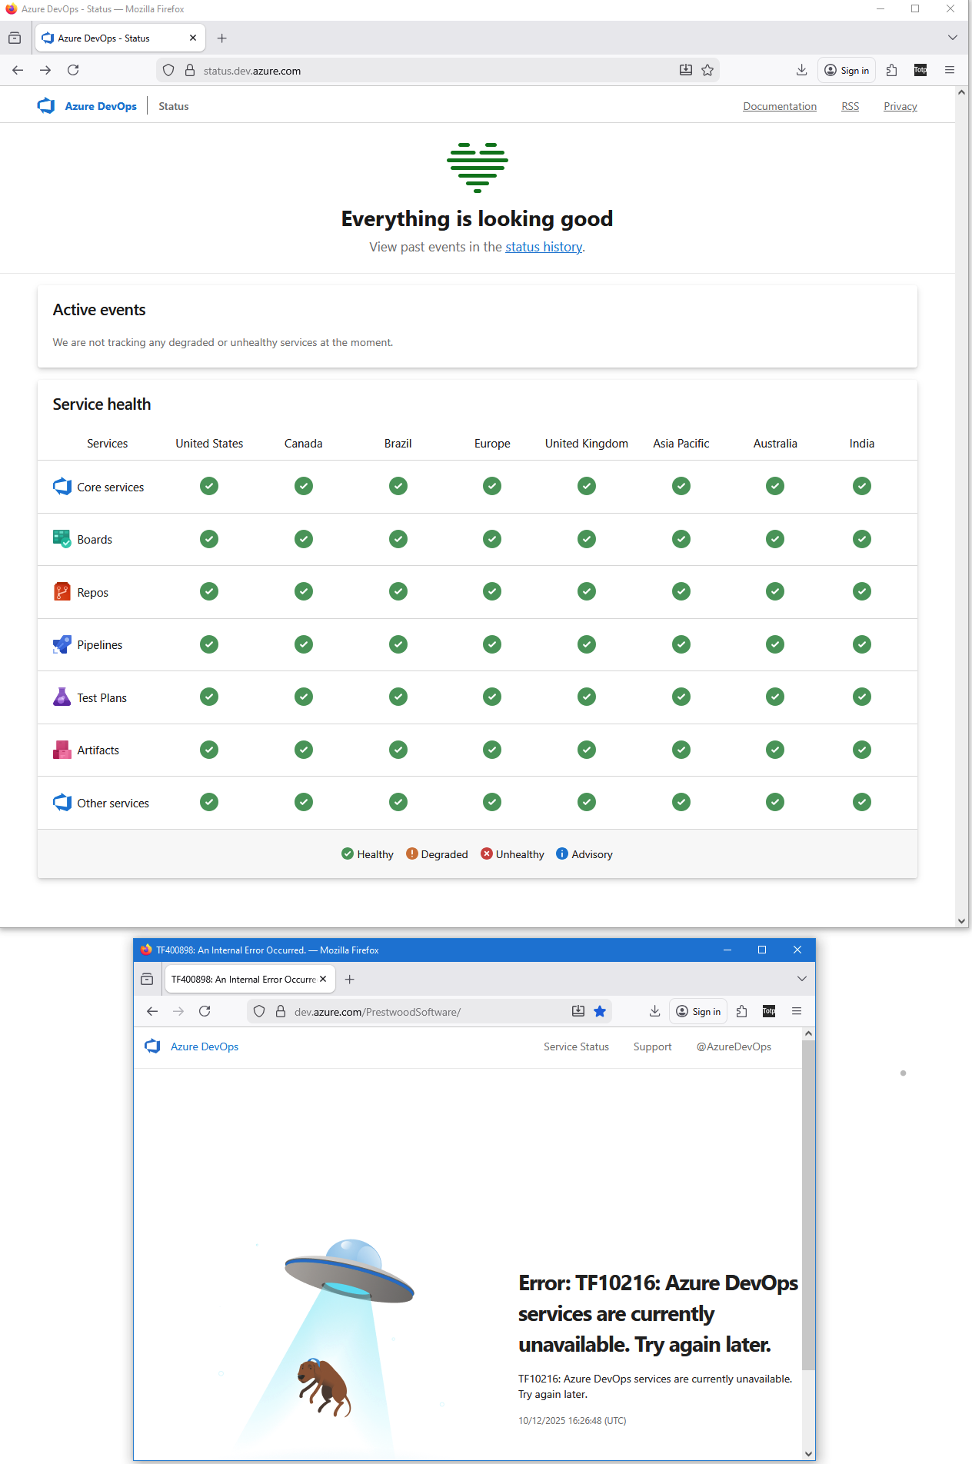Click the Artifacts service icon
972x1464 pixels.
coord(62,750)
